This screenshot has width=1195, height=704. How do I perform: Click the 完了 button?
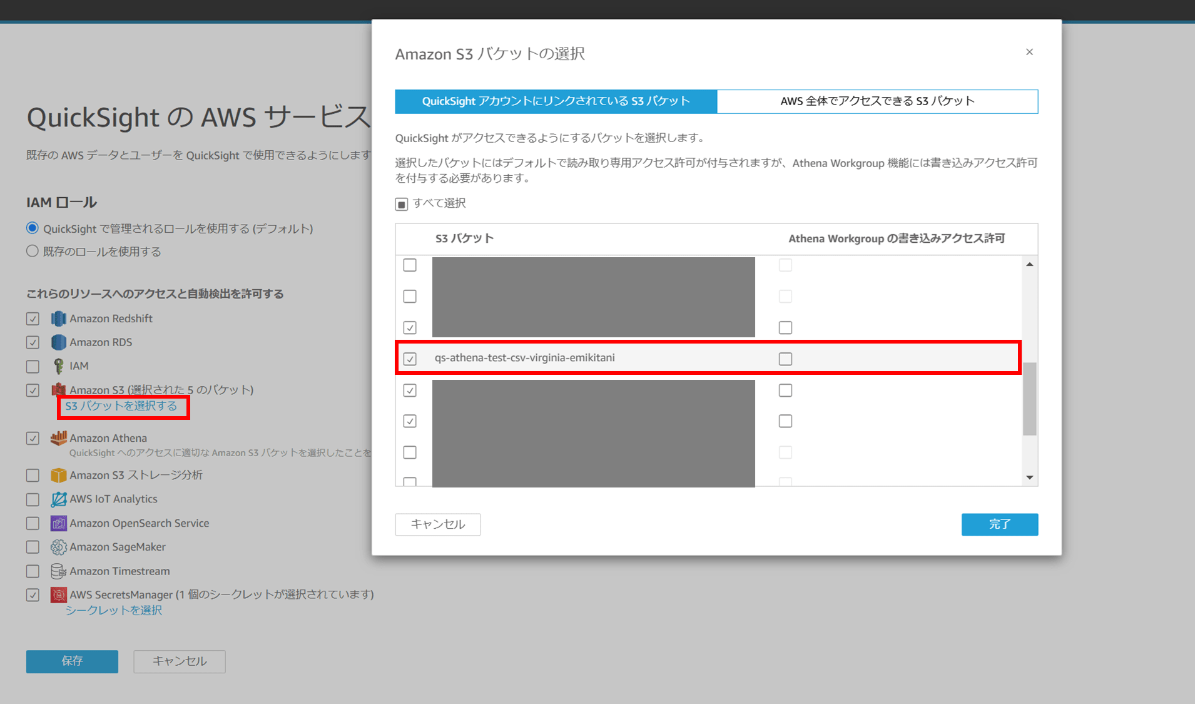(x=999, y=524)
